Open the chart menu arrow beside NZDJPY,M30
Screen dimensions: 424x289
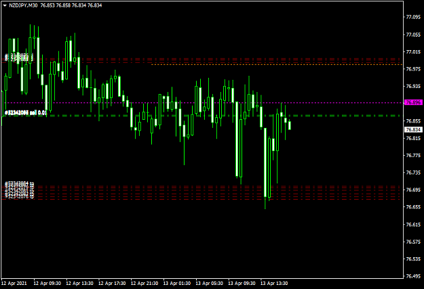[5, 5]
